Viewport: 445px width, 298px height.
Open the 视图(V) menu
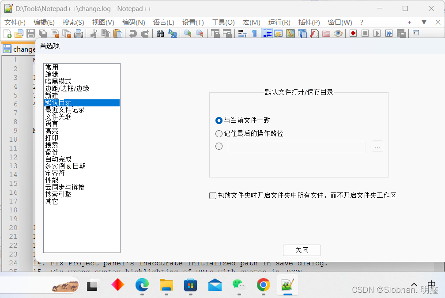point(103,23)
